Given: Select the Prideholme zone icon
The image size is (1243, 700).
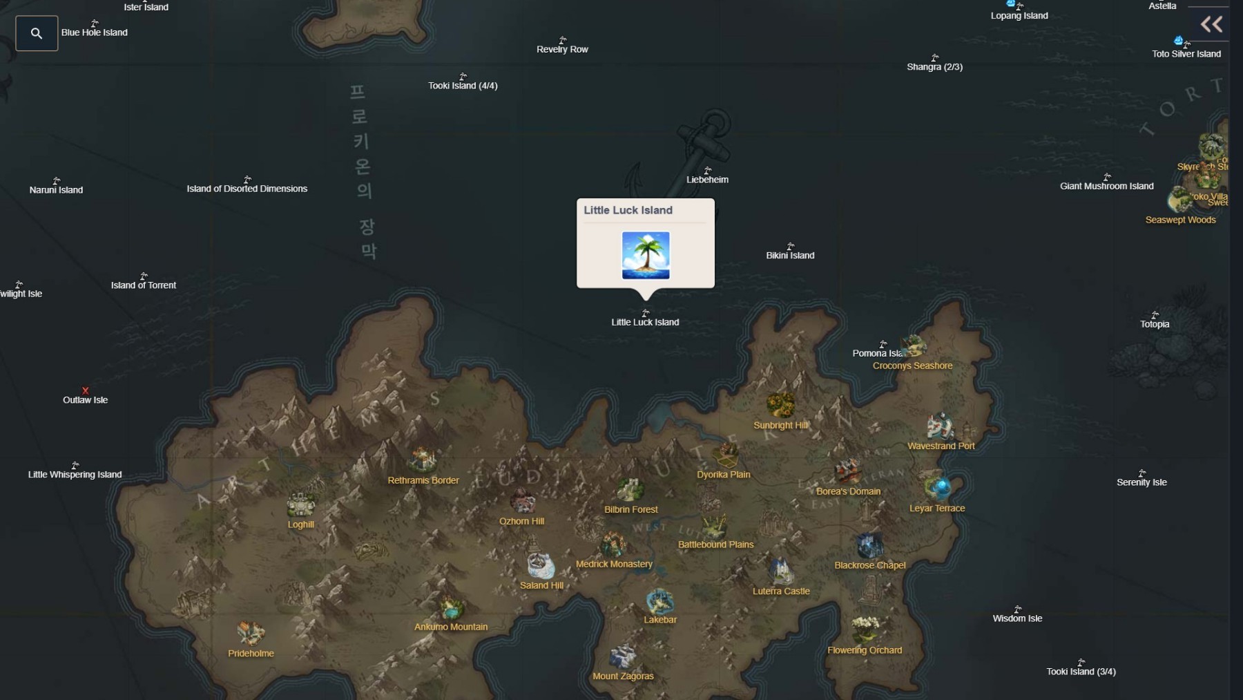Looking at the screenshot, I should pos(250,633).
